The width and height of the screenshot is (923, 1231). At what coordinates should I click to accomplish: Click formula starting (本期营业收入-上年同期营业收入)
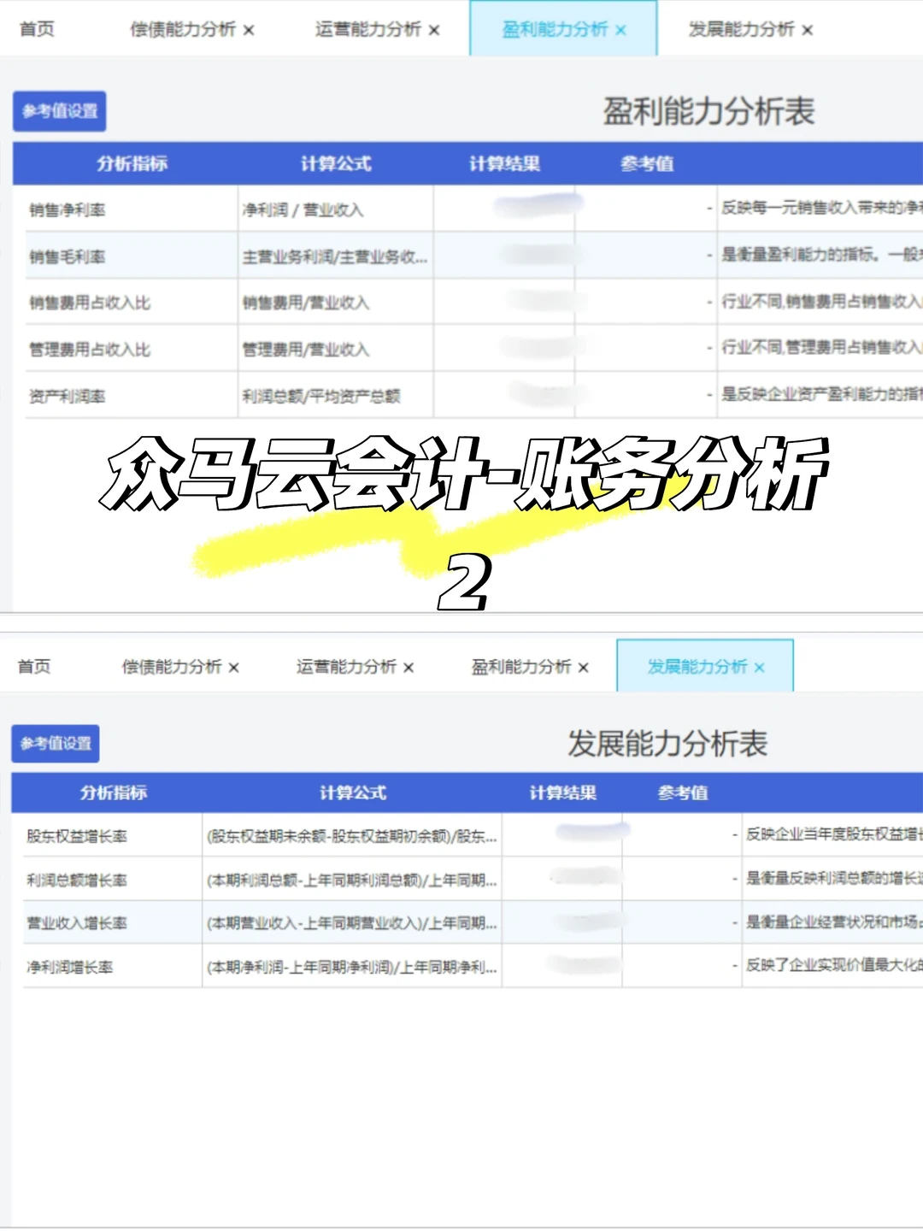coord(352,923)
